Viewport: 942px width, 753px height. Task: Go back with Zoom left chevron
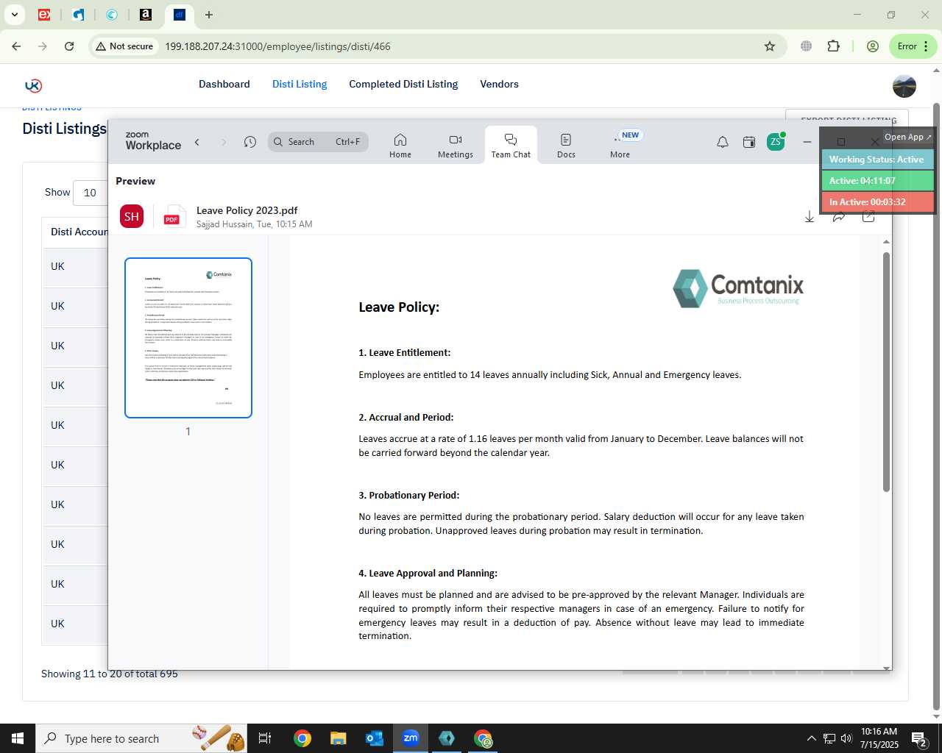pyautogui.click(x=197, y=142)
